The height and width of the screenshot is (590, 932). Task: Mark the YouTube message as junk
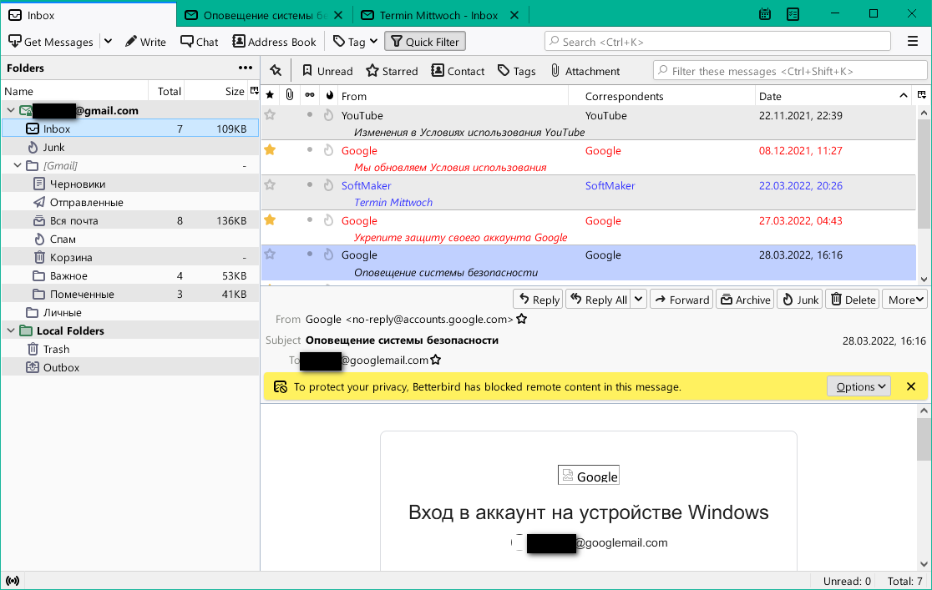coord(328,115)
